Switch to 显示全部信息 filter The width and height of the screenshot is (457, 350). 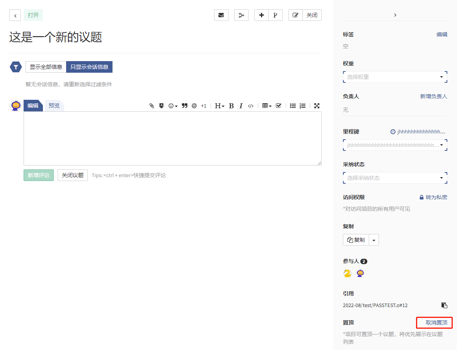point(46,67)
